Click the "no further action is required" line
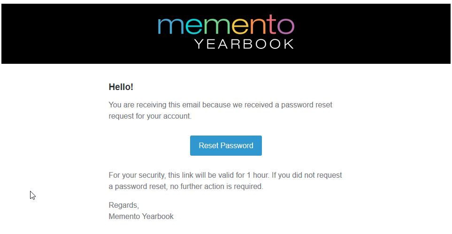Screen dimensions: 452x234 point(216,187)
